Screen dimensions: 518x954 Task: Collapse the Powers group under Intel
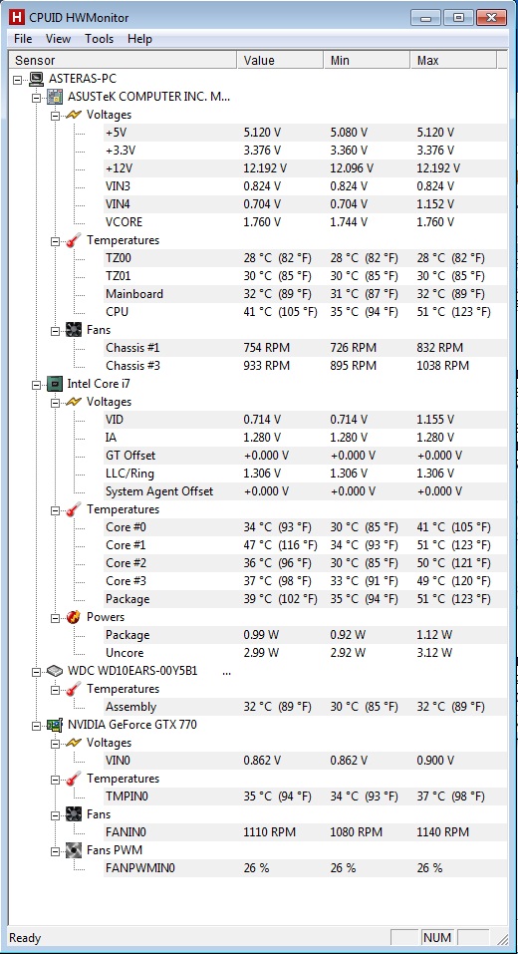(55, 617)
